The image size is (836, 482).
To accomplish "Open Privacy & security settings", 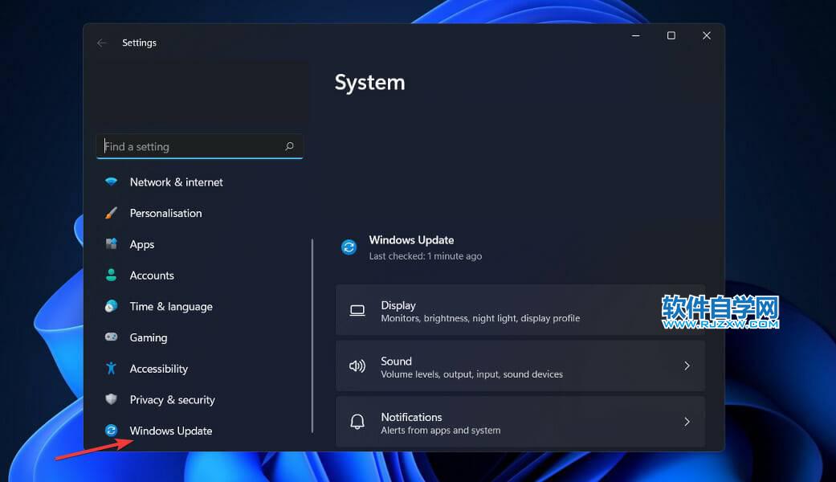I will coord(172,400).
